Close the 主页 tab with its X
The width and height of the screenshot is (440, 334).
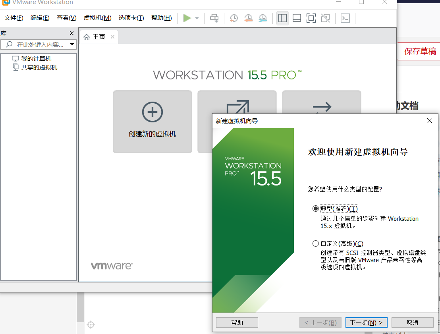[x=112, y=37]
